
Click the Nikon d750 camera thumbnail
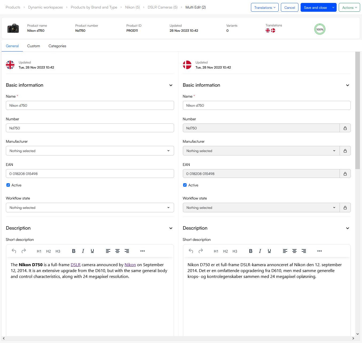click(13, 28)
